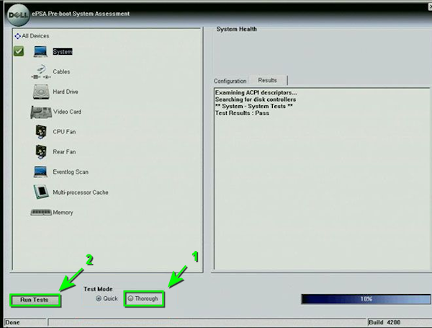This screenshot has width=432, height=328.
Task: Select the CPU Fan label
Action: click(x=65, y=132)
